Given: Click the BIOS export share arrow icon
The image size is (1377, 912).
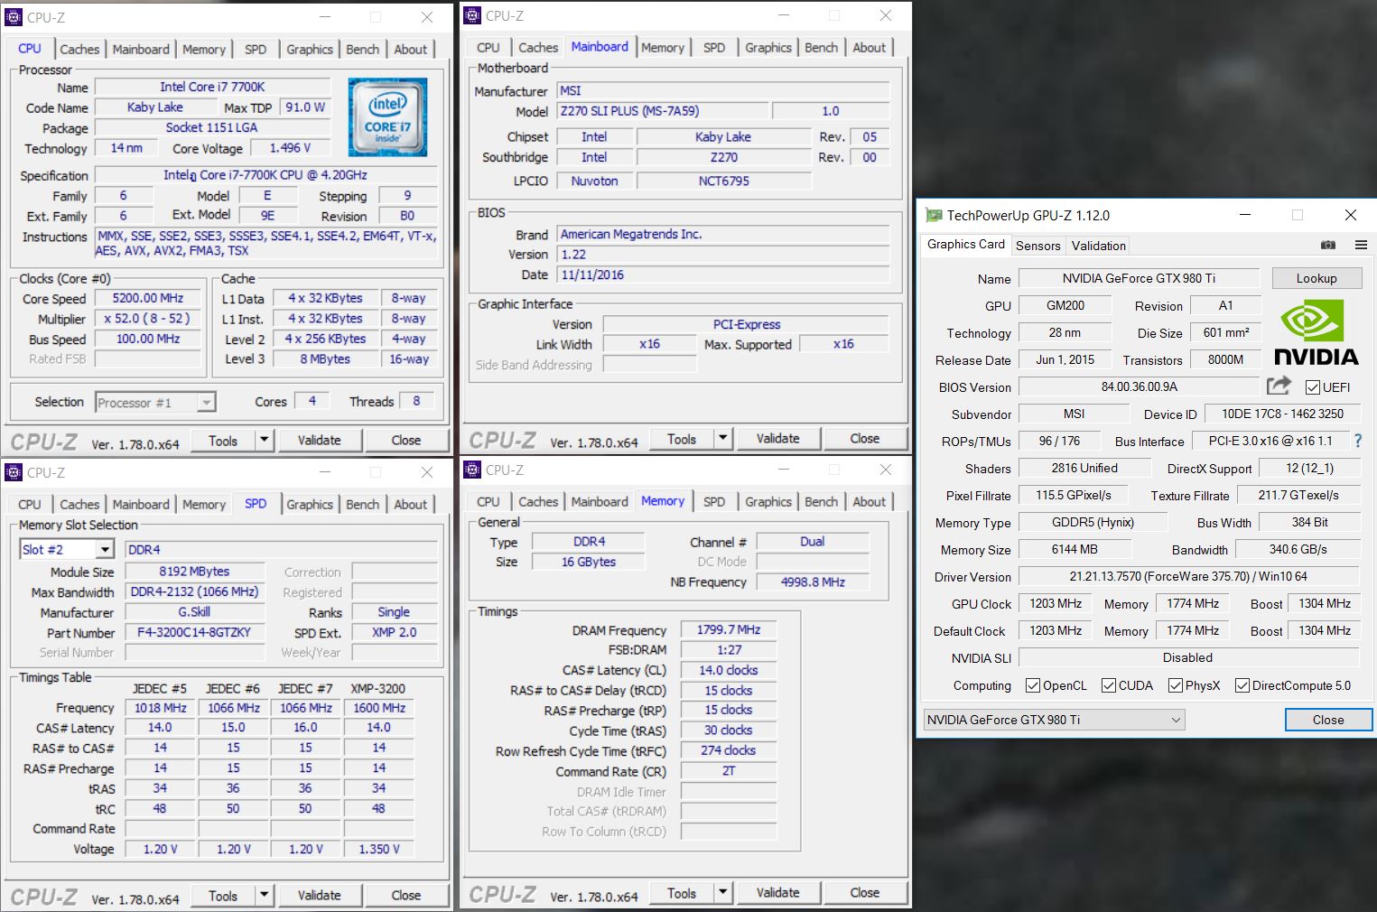Looking at the screenshot, I should point(1278,386).
